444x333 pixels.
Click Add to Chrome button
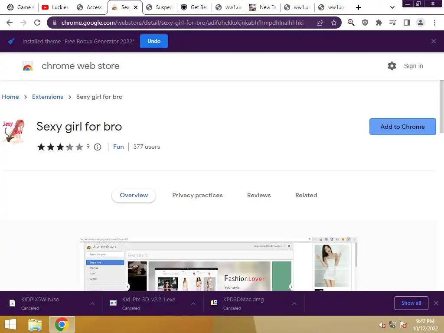point(402,127)
